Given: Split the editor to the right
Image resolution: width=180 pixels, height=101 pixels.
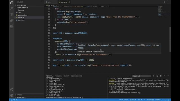Looking at the screenshot, I should [165, 2].
